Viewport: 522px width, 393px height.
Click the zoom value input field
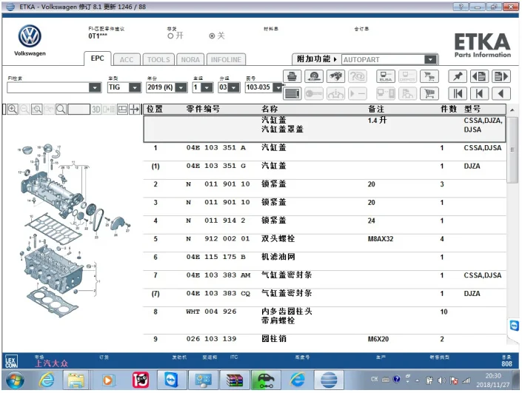[x=79, y=109]
